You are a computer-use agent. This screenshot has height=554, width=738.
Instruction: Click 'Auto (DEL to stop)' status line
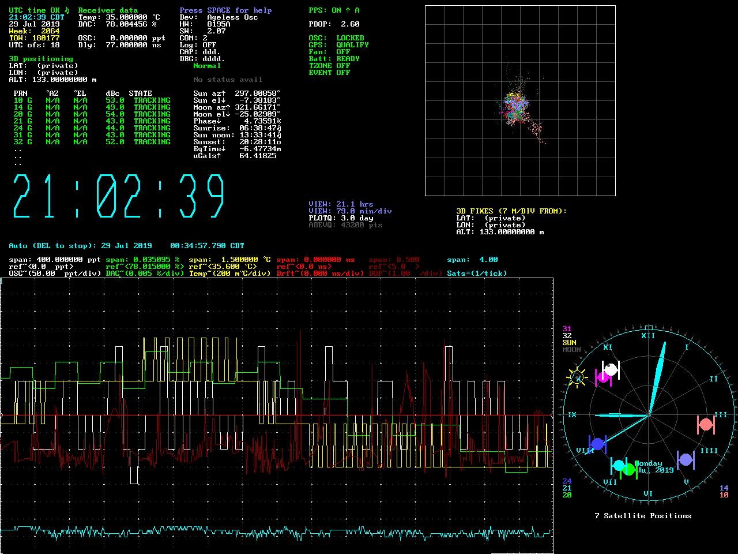(x=126, y=246)
